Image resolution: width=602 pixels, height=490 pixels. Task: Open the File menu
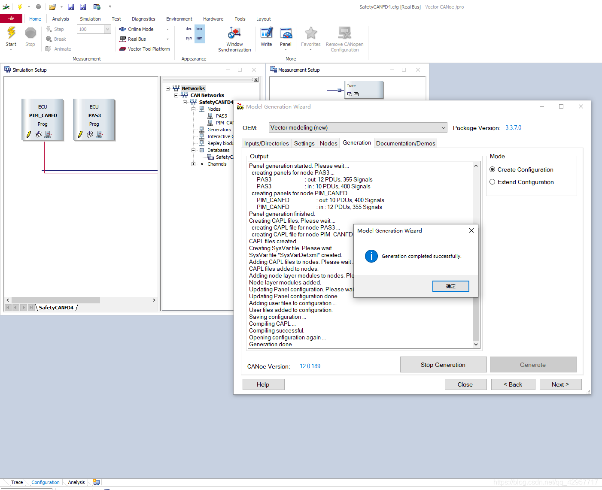(x=11, y=18)
